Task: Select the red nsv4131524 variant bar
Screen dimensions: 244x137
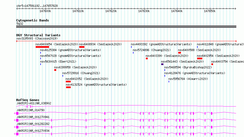Action: coord(69,87)
